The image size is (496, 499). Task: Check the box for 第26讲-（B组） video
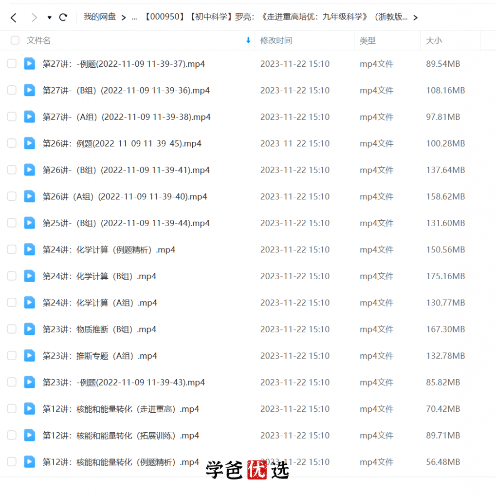pyautogui.click(x=12, y=170)
